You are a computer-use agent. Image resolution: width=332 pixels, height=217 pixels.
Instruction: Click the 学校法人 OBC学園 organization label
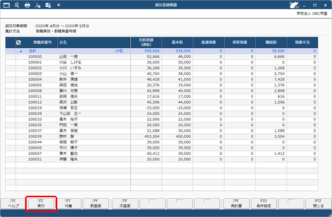[312, 13]
